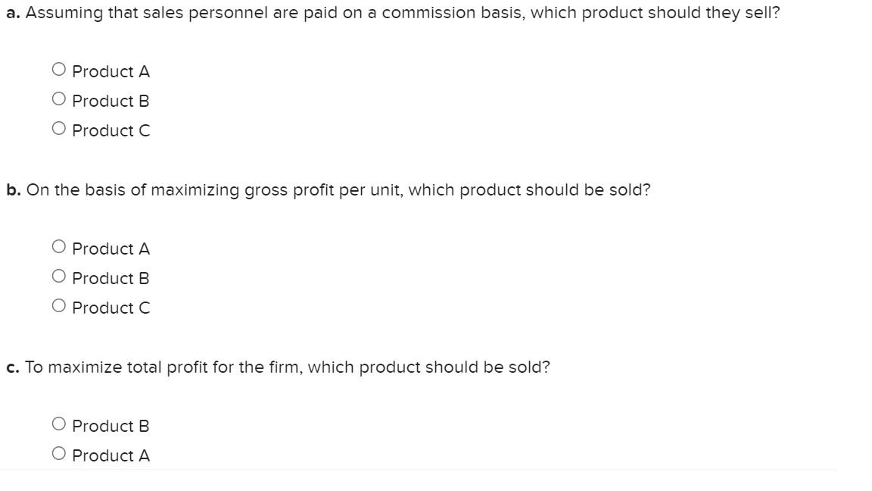Click 'Product C' label text in commission question

click(x=111, y=130)
